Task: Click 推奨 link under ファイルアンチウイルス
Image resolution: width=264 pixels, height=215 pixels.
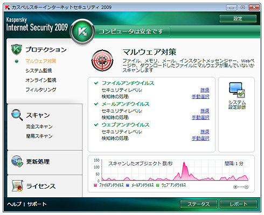Action: pos(205,90)
